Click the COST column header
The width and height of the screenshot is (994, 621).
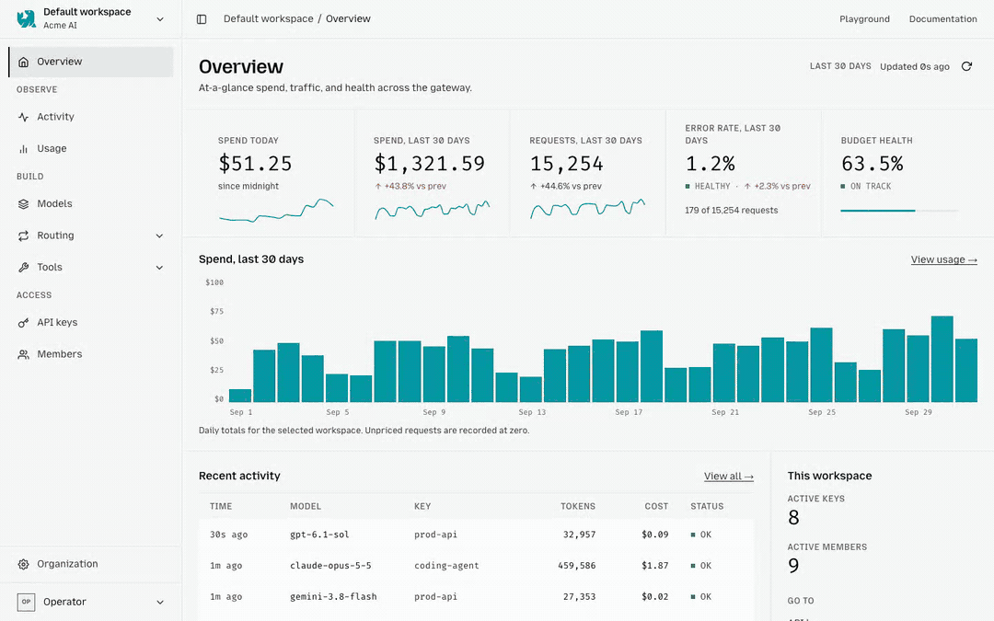[x=656, y=506]
